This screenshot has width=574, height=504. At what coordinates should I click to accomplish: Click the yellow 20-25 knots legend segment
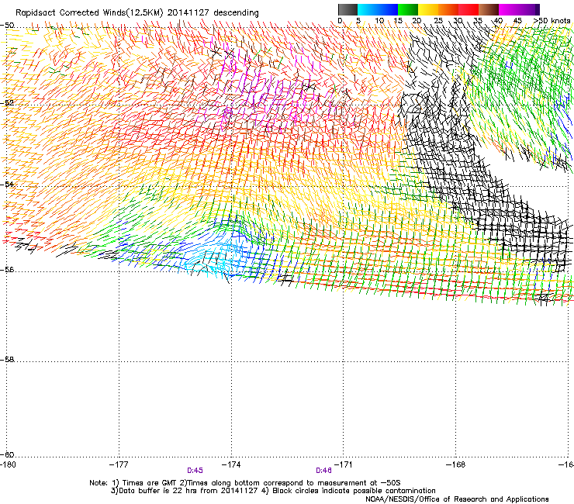click(428, 9)
